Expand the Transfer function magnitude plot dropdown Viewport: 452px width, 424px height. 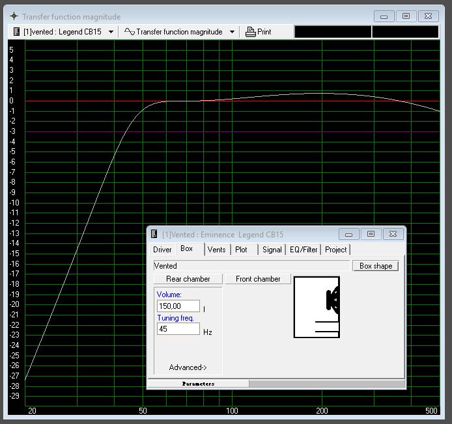coord(232,32)
